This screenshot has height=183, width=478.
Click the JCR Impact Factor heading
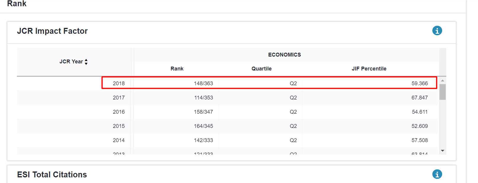click(x=52, y=31)
